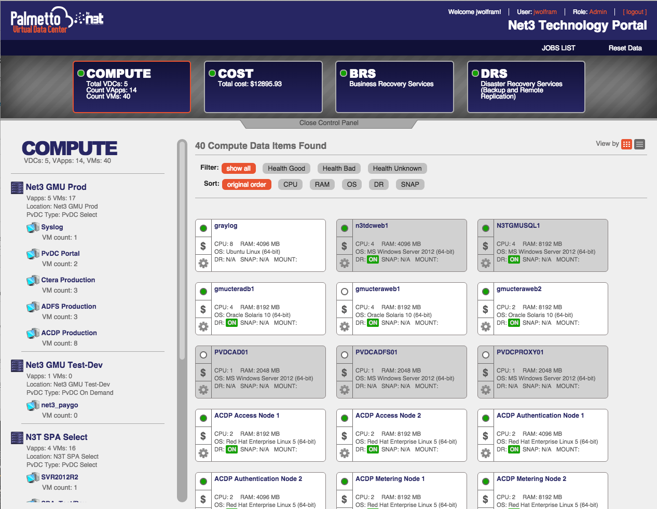
Task: Open gear settings on PVDCPROXY01 card
Action: (486, 390)
